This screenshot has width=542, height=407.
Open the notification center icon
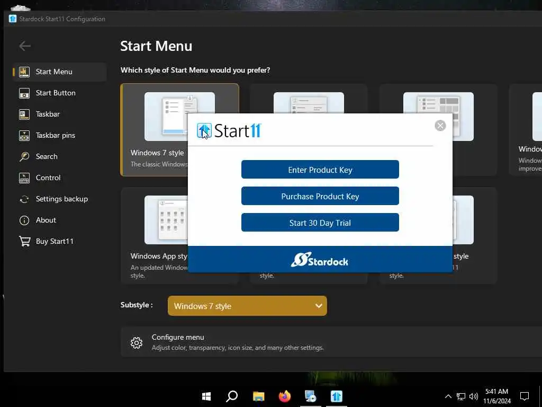[x=525, y=396]
